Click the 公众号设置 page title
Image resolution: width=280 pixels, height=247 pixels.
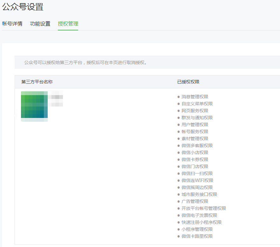click(x=23, y=7)
